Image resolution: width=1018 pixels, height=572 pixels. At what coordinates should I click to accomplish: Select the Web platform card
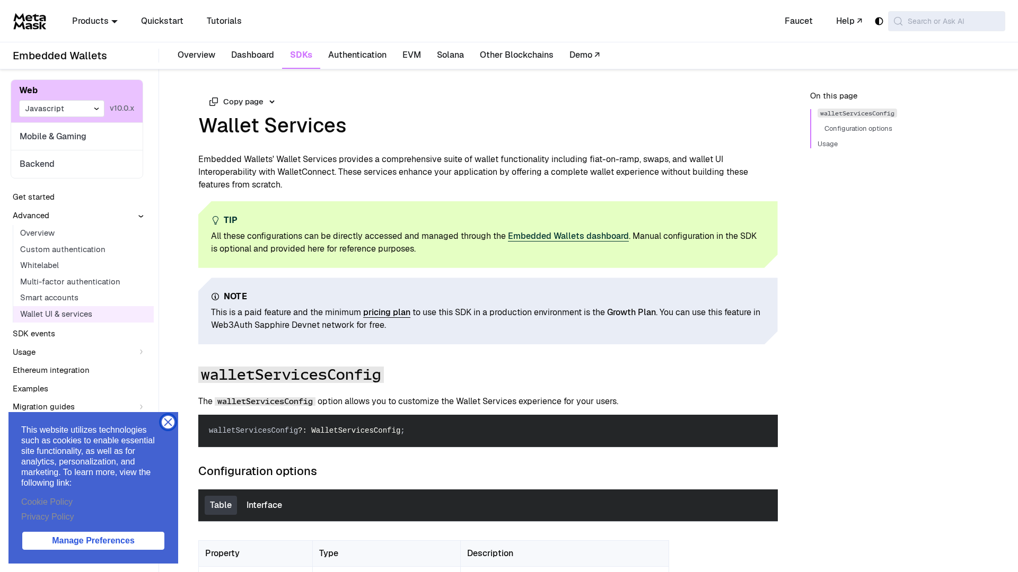(x=77, y=101)
